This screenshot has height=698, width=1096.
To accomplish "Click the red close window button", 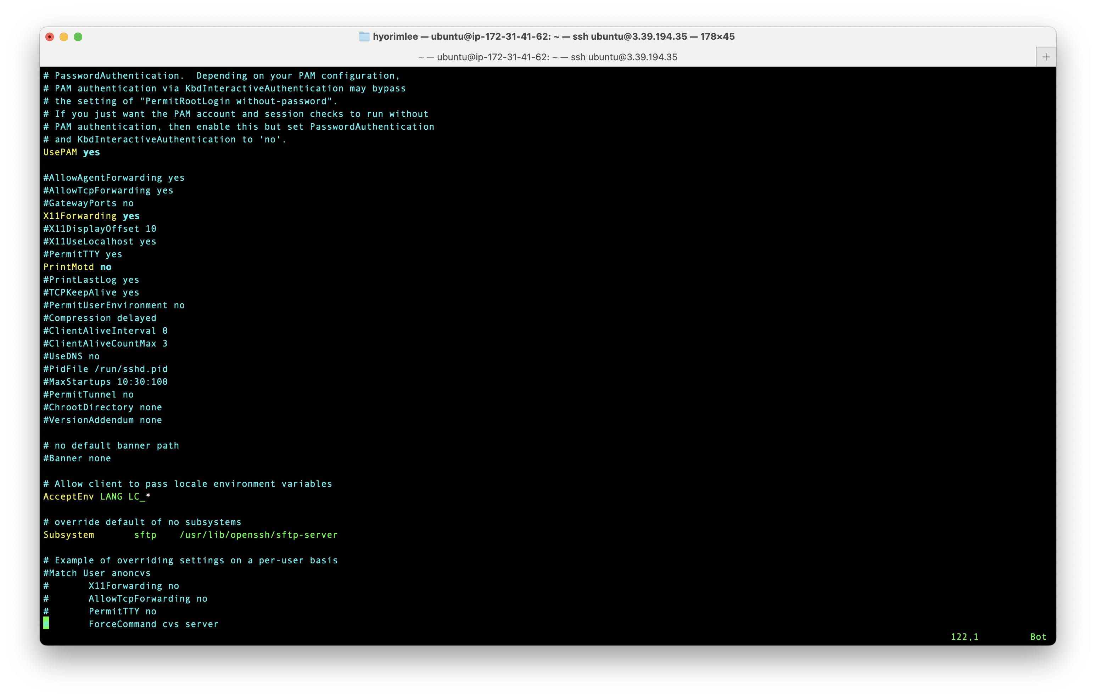I will point(50,37).
